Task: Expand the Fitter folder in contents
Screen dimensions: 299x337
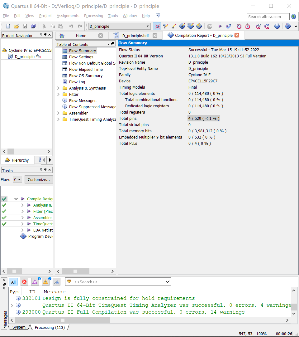Action: 58,94
